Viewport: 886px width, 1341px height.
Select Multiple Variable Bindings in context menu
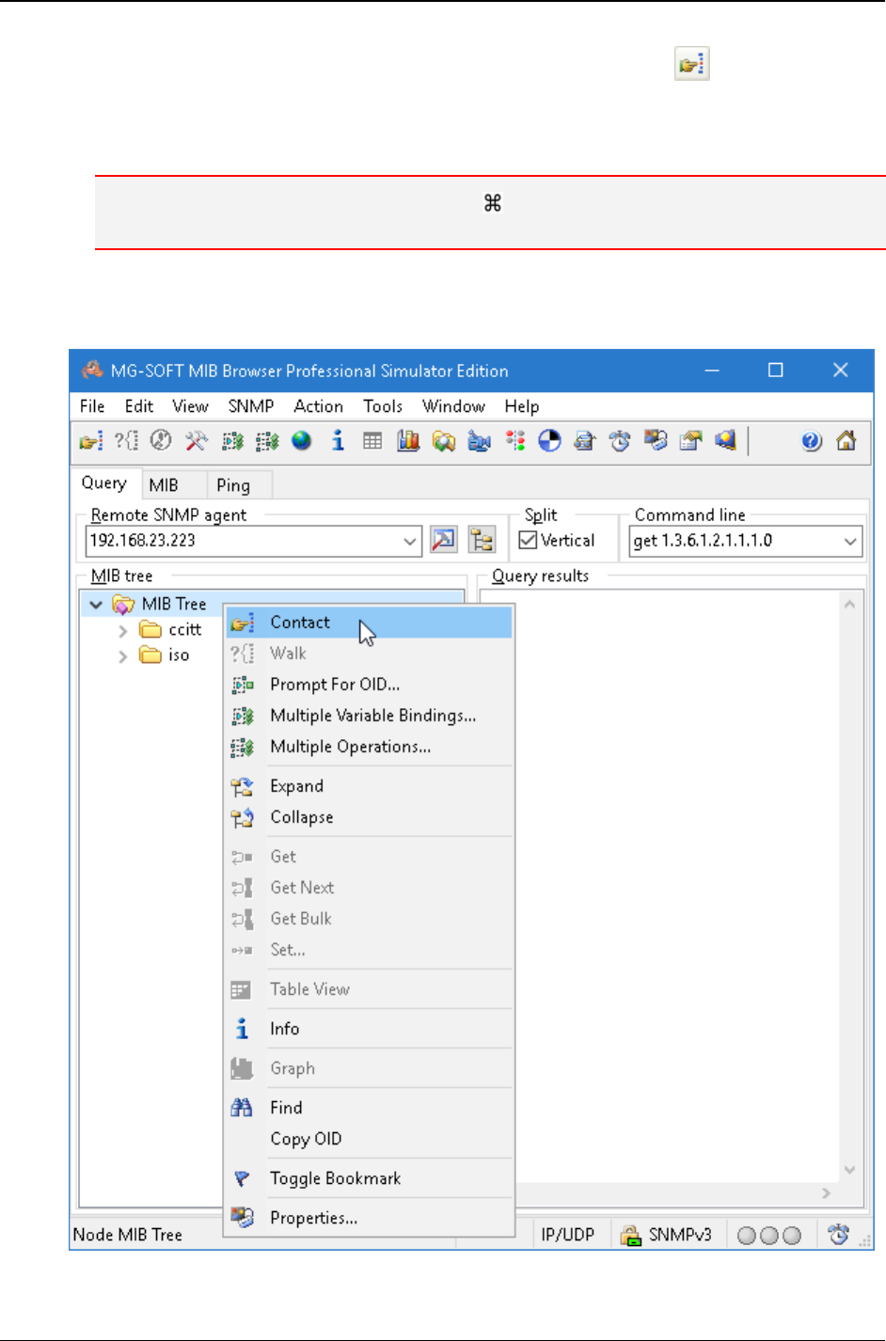click(369, 716)
